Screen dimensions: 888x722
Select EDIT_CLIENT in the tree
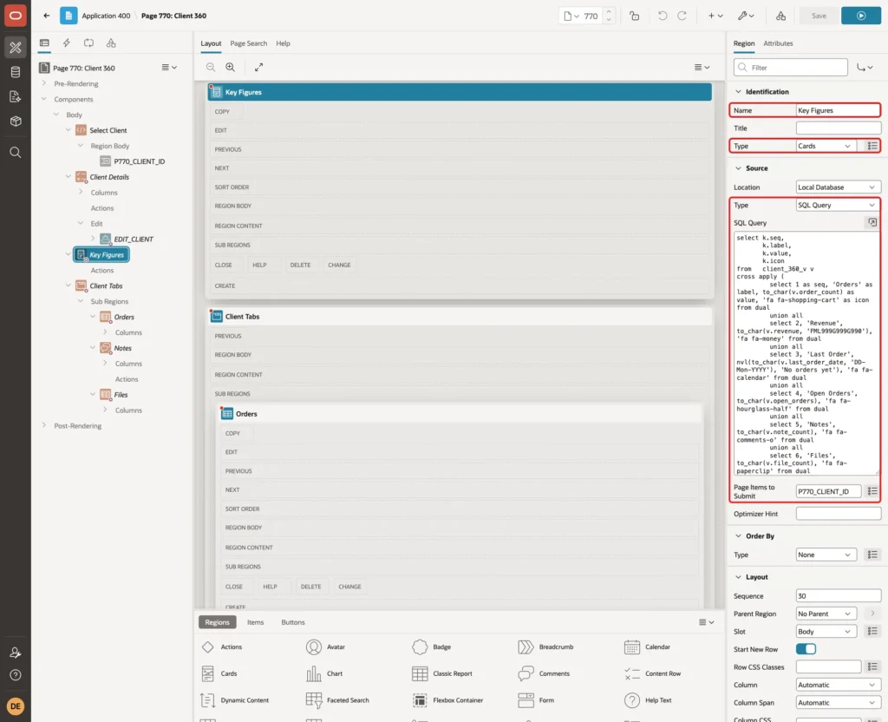click(x=134, y=240)
